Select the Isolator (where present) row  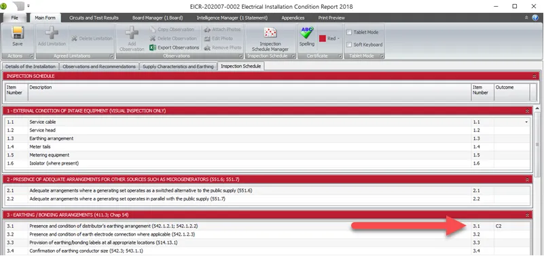click(267, 163)
